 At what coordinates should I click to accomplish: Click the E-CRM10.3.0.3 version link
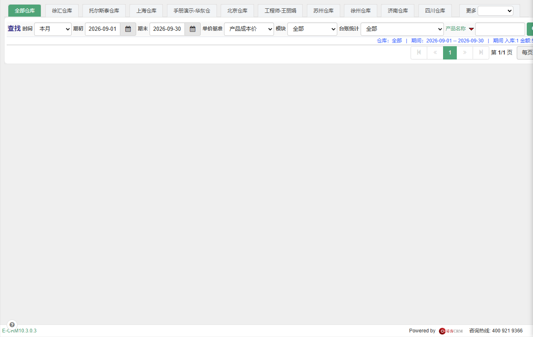tap(19, 331)
